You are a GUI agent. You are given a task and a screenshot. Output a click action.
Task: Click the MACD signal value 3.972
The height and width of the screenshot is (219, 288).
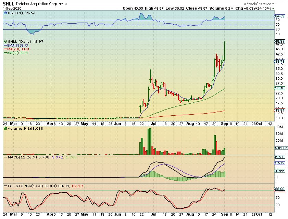point(58,157)
